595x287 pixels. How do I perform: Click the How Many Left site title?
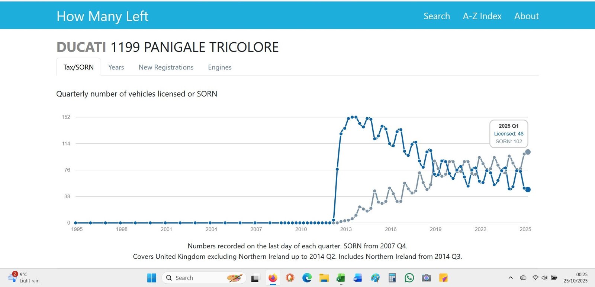tap(102, 16)
